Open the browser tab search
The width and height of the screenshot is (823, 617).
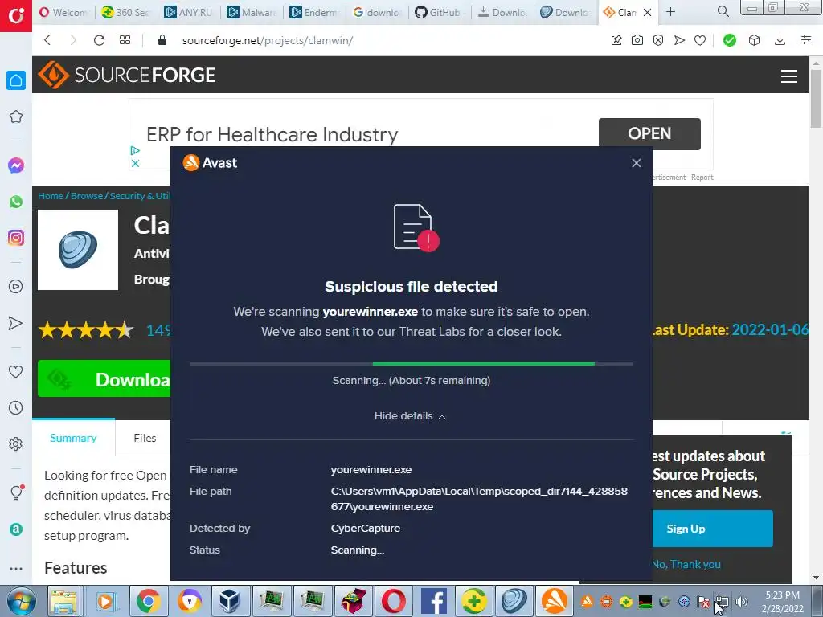coord(723,11)
